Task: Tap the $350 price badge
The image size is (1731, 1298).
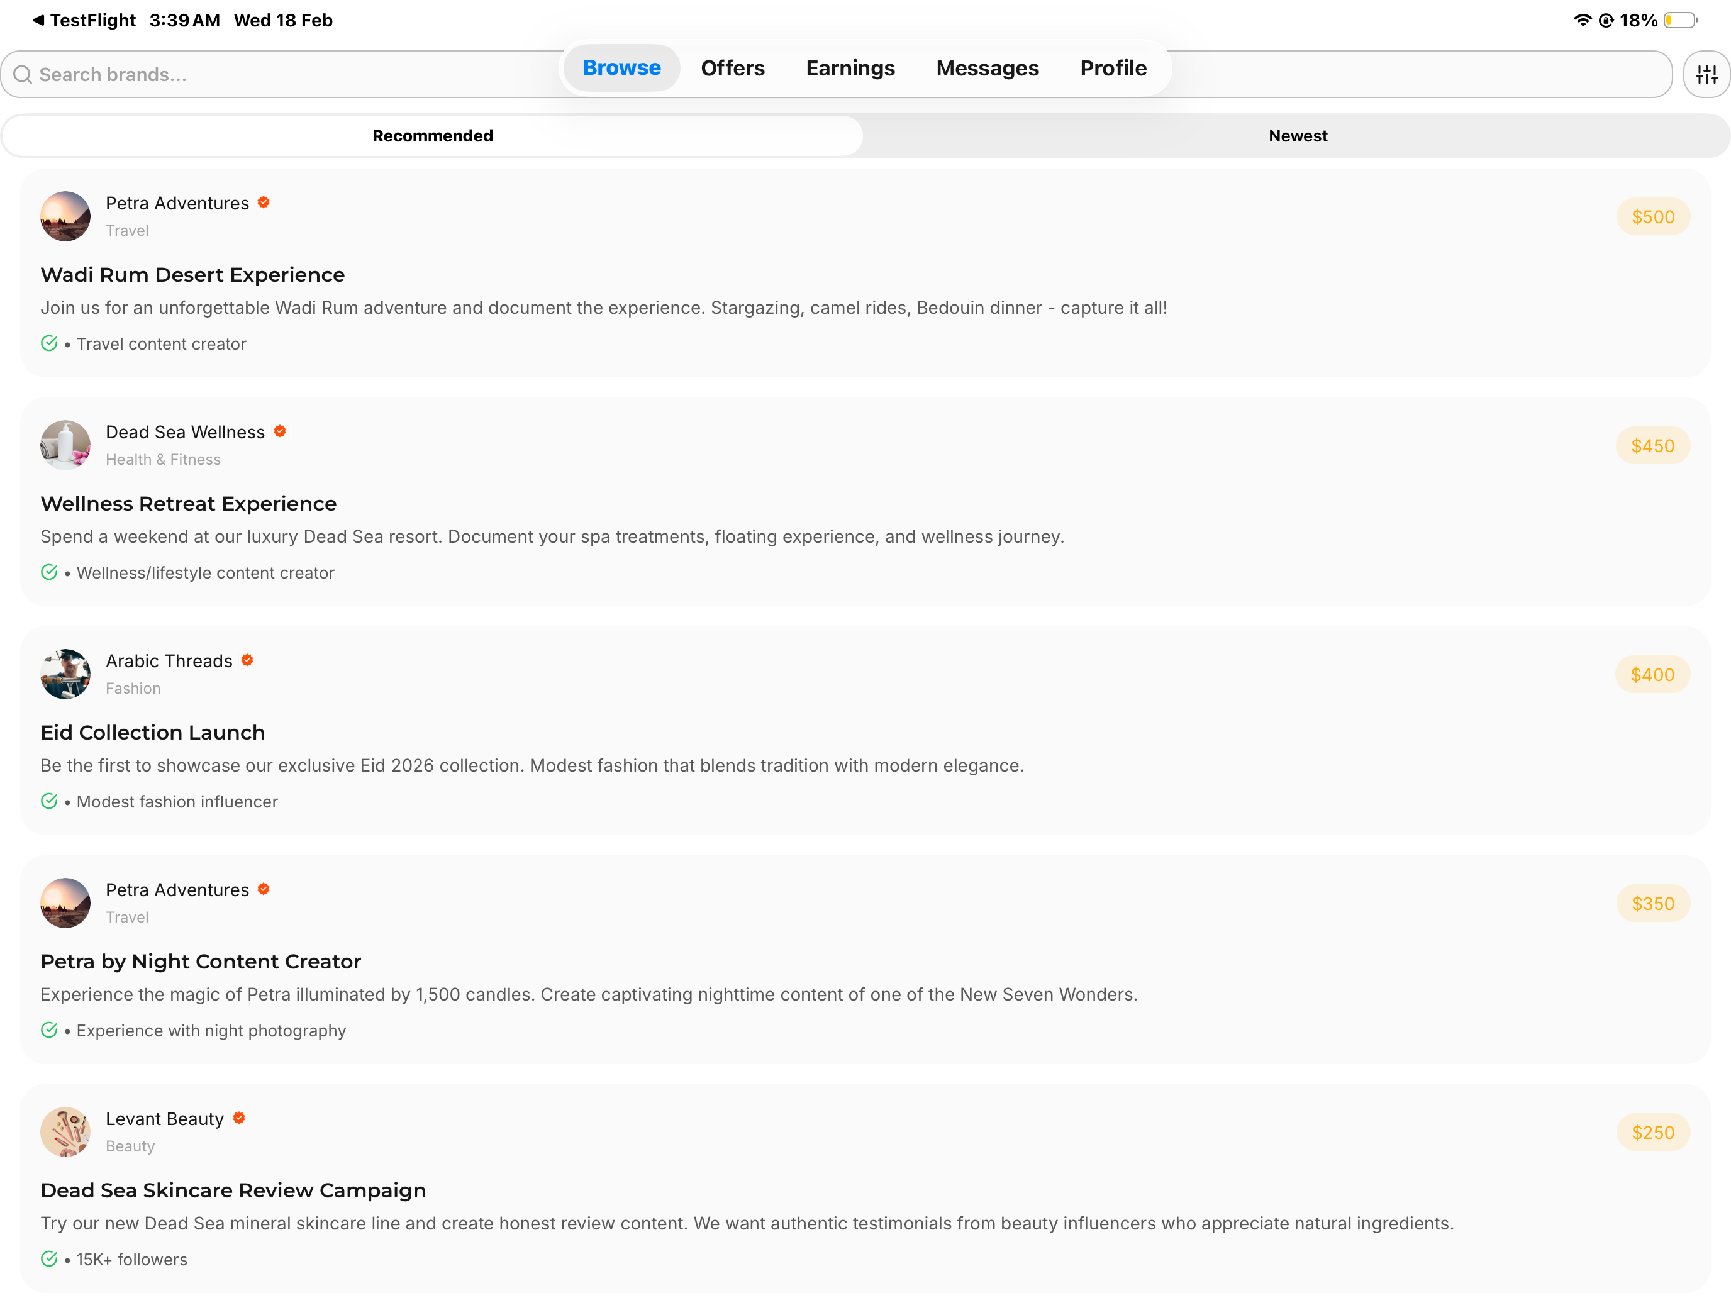Action: click(x=1653, y=904)
